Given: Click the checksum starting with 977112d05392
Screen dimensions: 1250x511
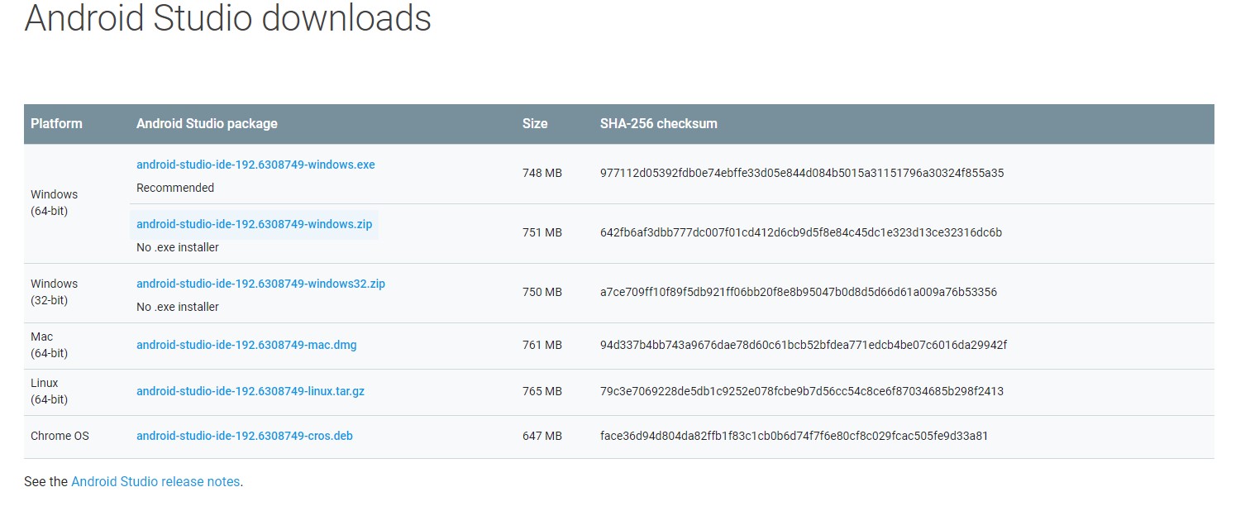Looking at the screenshot, I should [802, 173].
